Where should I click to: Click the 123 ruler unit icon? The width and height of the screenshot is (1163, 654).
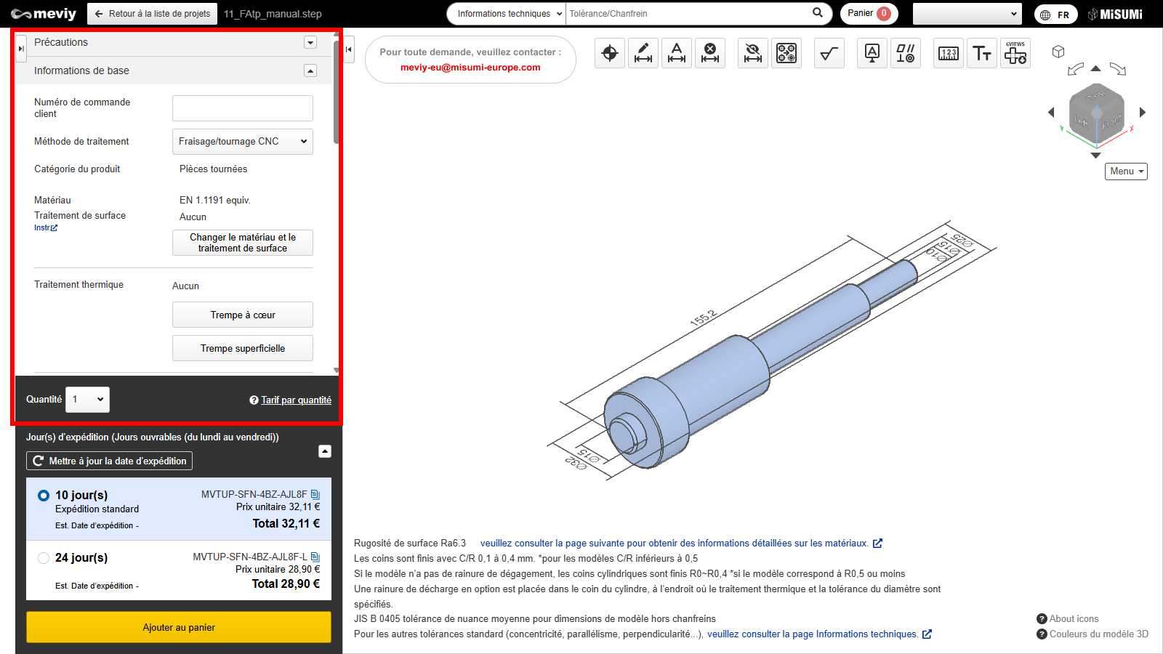tap(949, 53)
